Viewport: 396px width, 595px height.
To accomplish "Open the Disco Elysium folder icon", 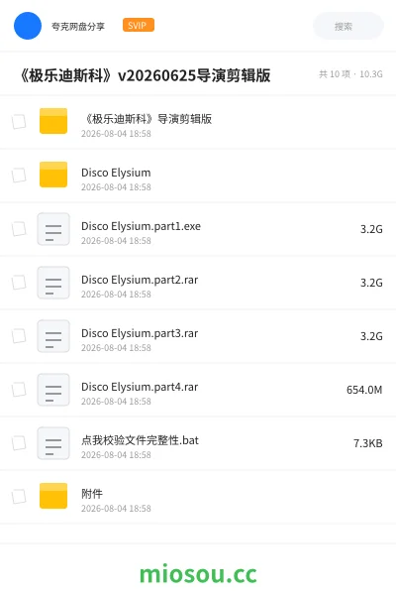I will click(53, 175).
